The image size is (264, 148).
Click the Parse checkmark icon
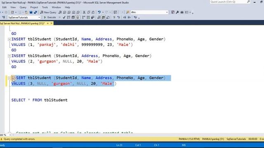point(64,17)
